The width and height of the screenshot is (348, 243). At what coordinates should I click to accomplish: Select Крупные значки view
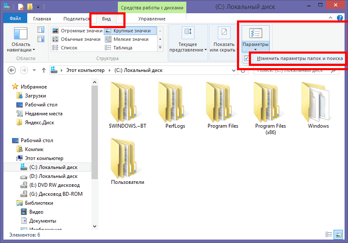click(x=130, y=31)
